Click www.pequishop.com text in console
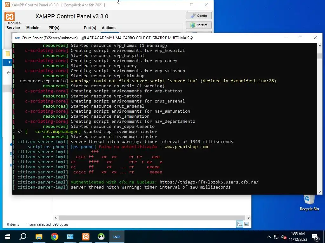 click(x=186, y=147)
